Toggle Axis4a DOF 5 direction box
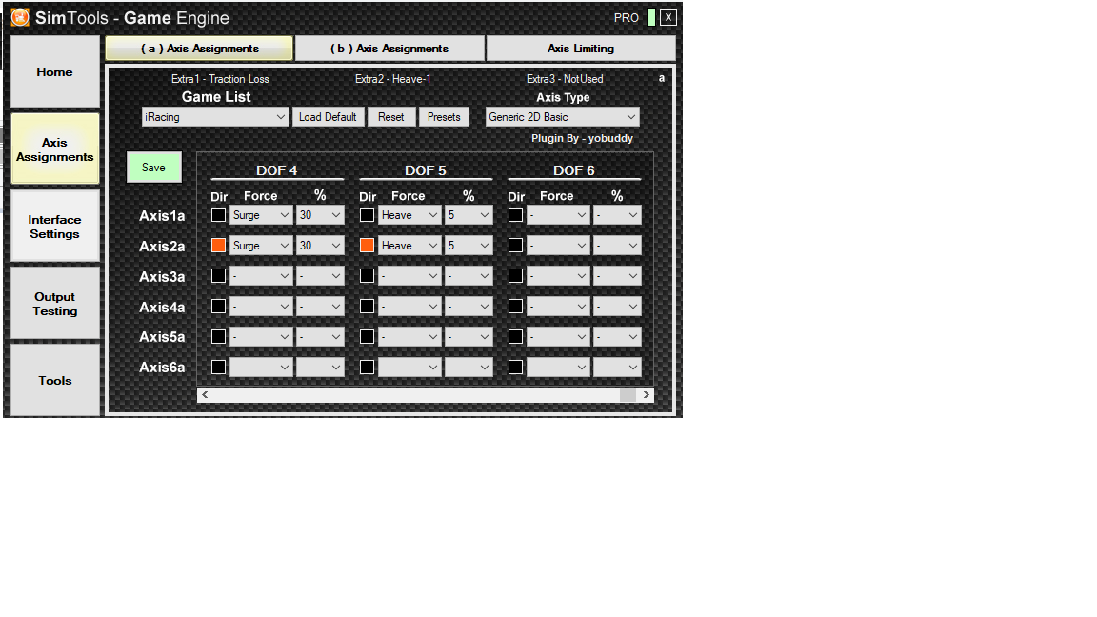Viewport: 1097px width, 617px height. click(367, 306)
